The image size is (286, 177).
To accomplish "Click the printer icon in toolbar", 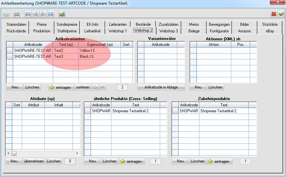I will pyautogui.click(x=17, y=14).
